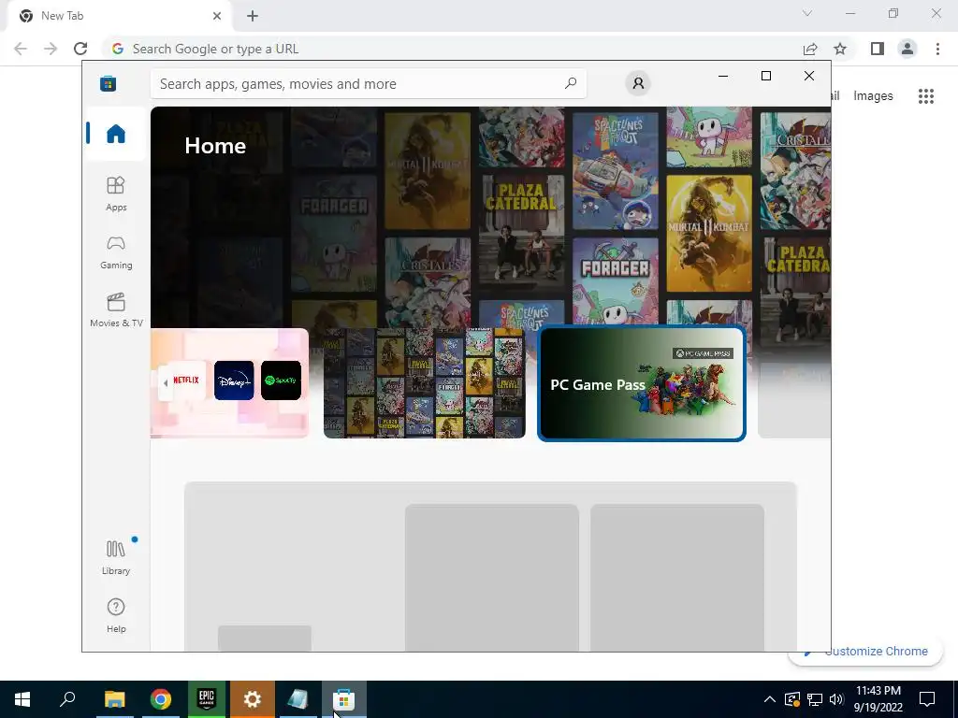Open the Apps section in Store sidebar

tap(115, 194)
